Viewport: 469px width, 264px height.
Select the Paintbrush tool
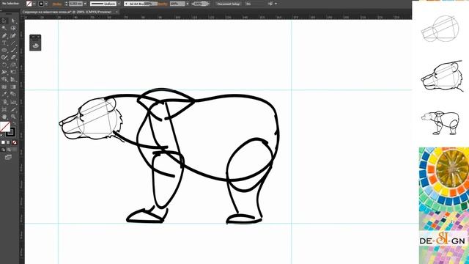click(13, 51)
